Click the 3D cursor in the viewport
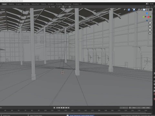Viewport: 155px width, 116px height. point(63,72)
